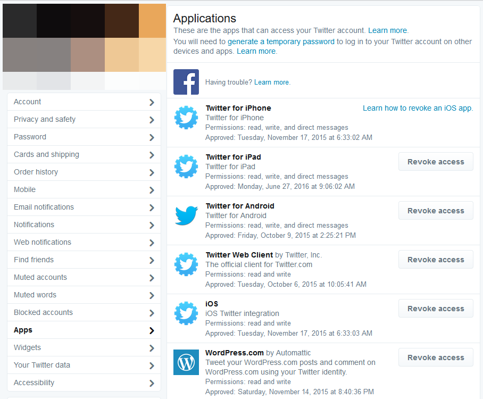Revoke access for Twitter for iPad
Image resolution: width=483 pixels, height=399 pixels.
pos(436,161)
